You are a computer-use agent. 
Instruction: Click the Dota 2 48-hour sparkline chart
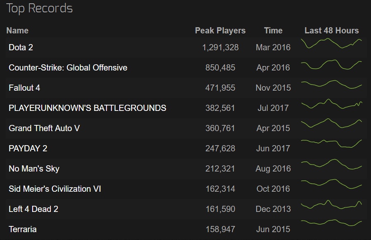point(331,44)
